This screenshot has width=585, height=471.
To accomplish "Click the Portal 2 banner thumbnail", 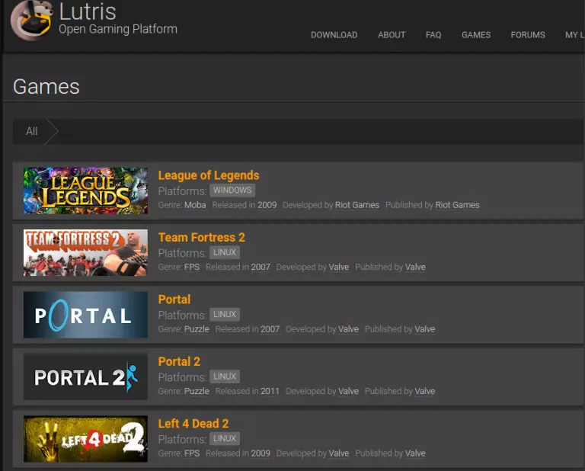I will 85,376.
